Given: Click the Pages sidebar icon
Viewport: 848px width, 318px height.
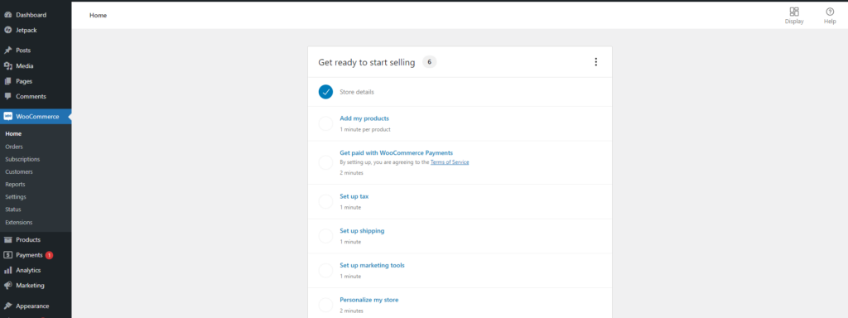Looking at the screenshot, I should 8,81.
